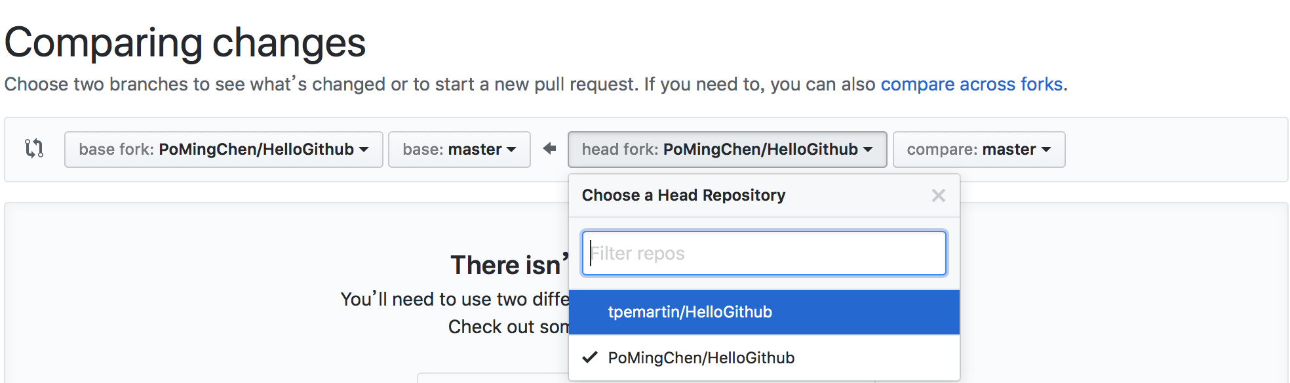Collapse the head fork dropdown button
Screen dimensions: 1290x383
[726, 150]
